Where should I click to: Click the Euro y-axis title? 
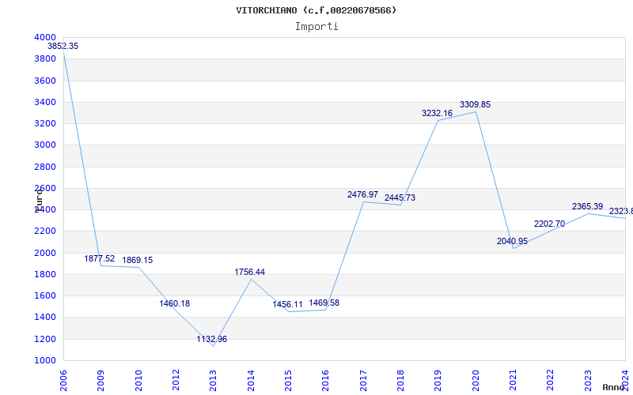(39, 199)
